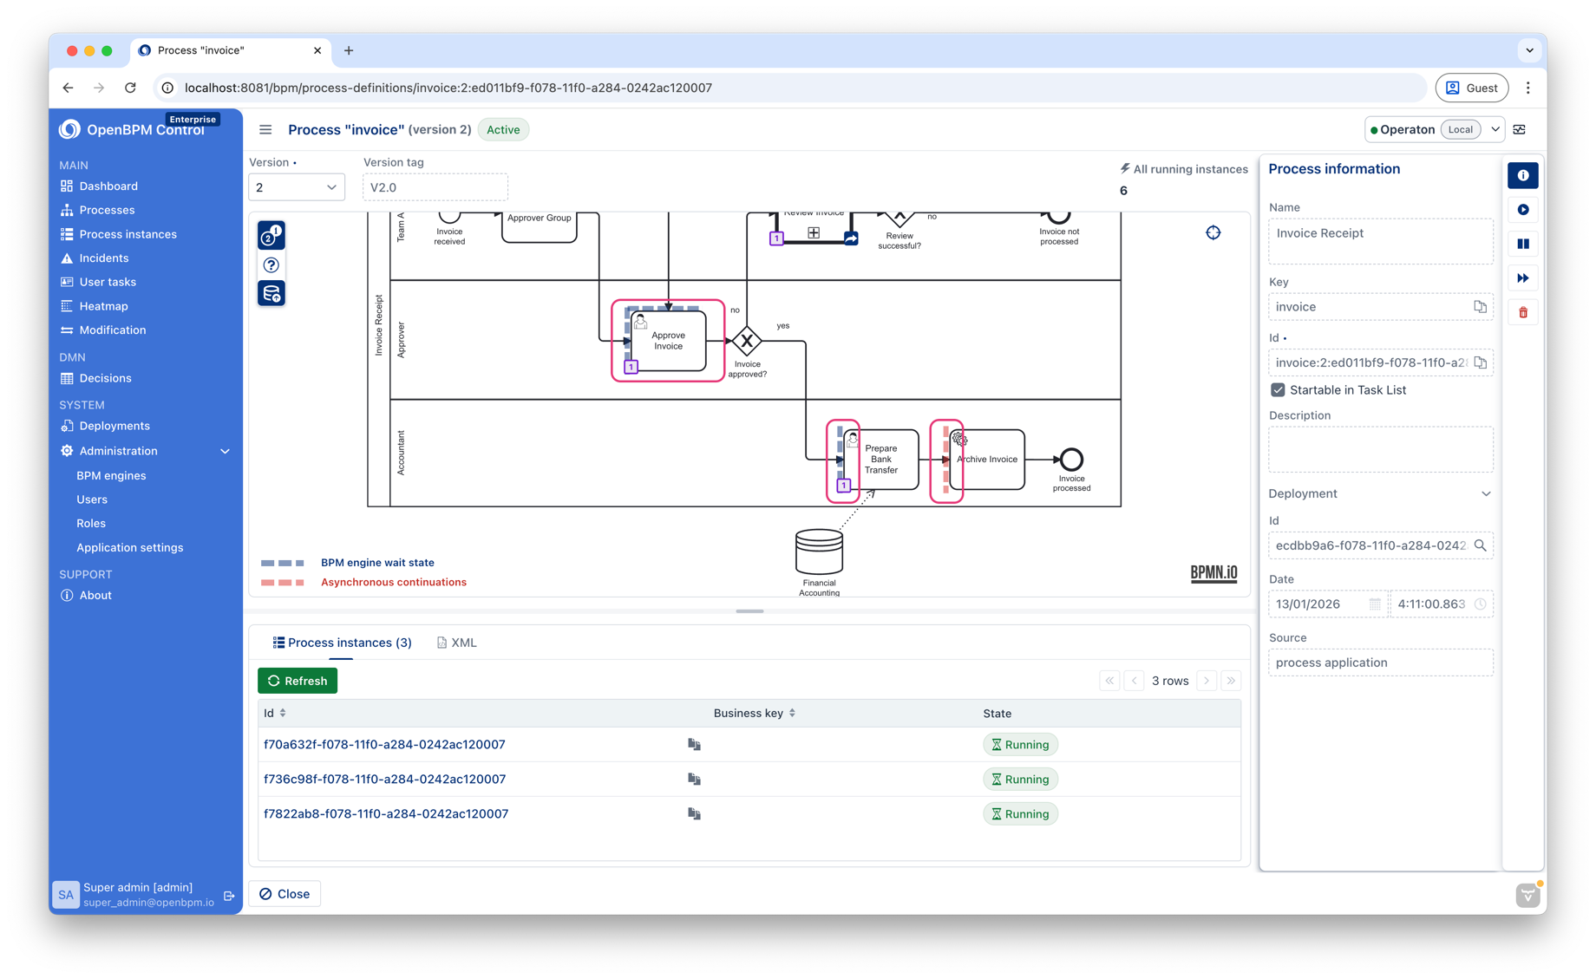The image size is (1596, 979).
Task: Copy the process key value
Action: tap(1480, 307)
